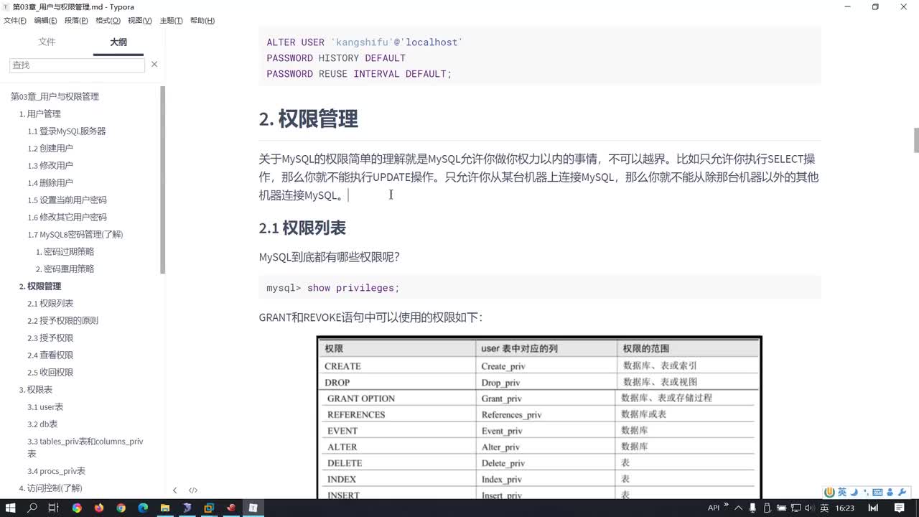The width and height of the screenshot is (919, 517).
Task: Toggle IME language indicator in tray
Action: (824, 508)
